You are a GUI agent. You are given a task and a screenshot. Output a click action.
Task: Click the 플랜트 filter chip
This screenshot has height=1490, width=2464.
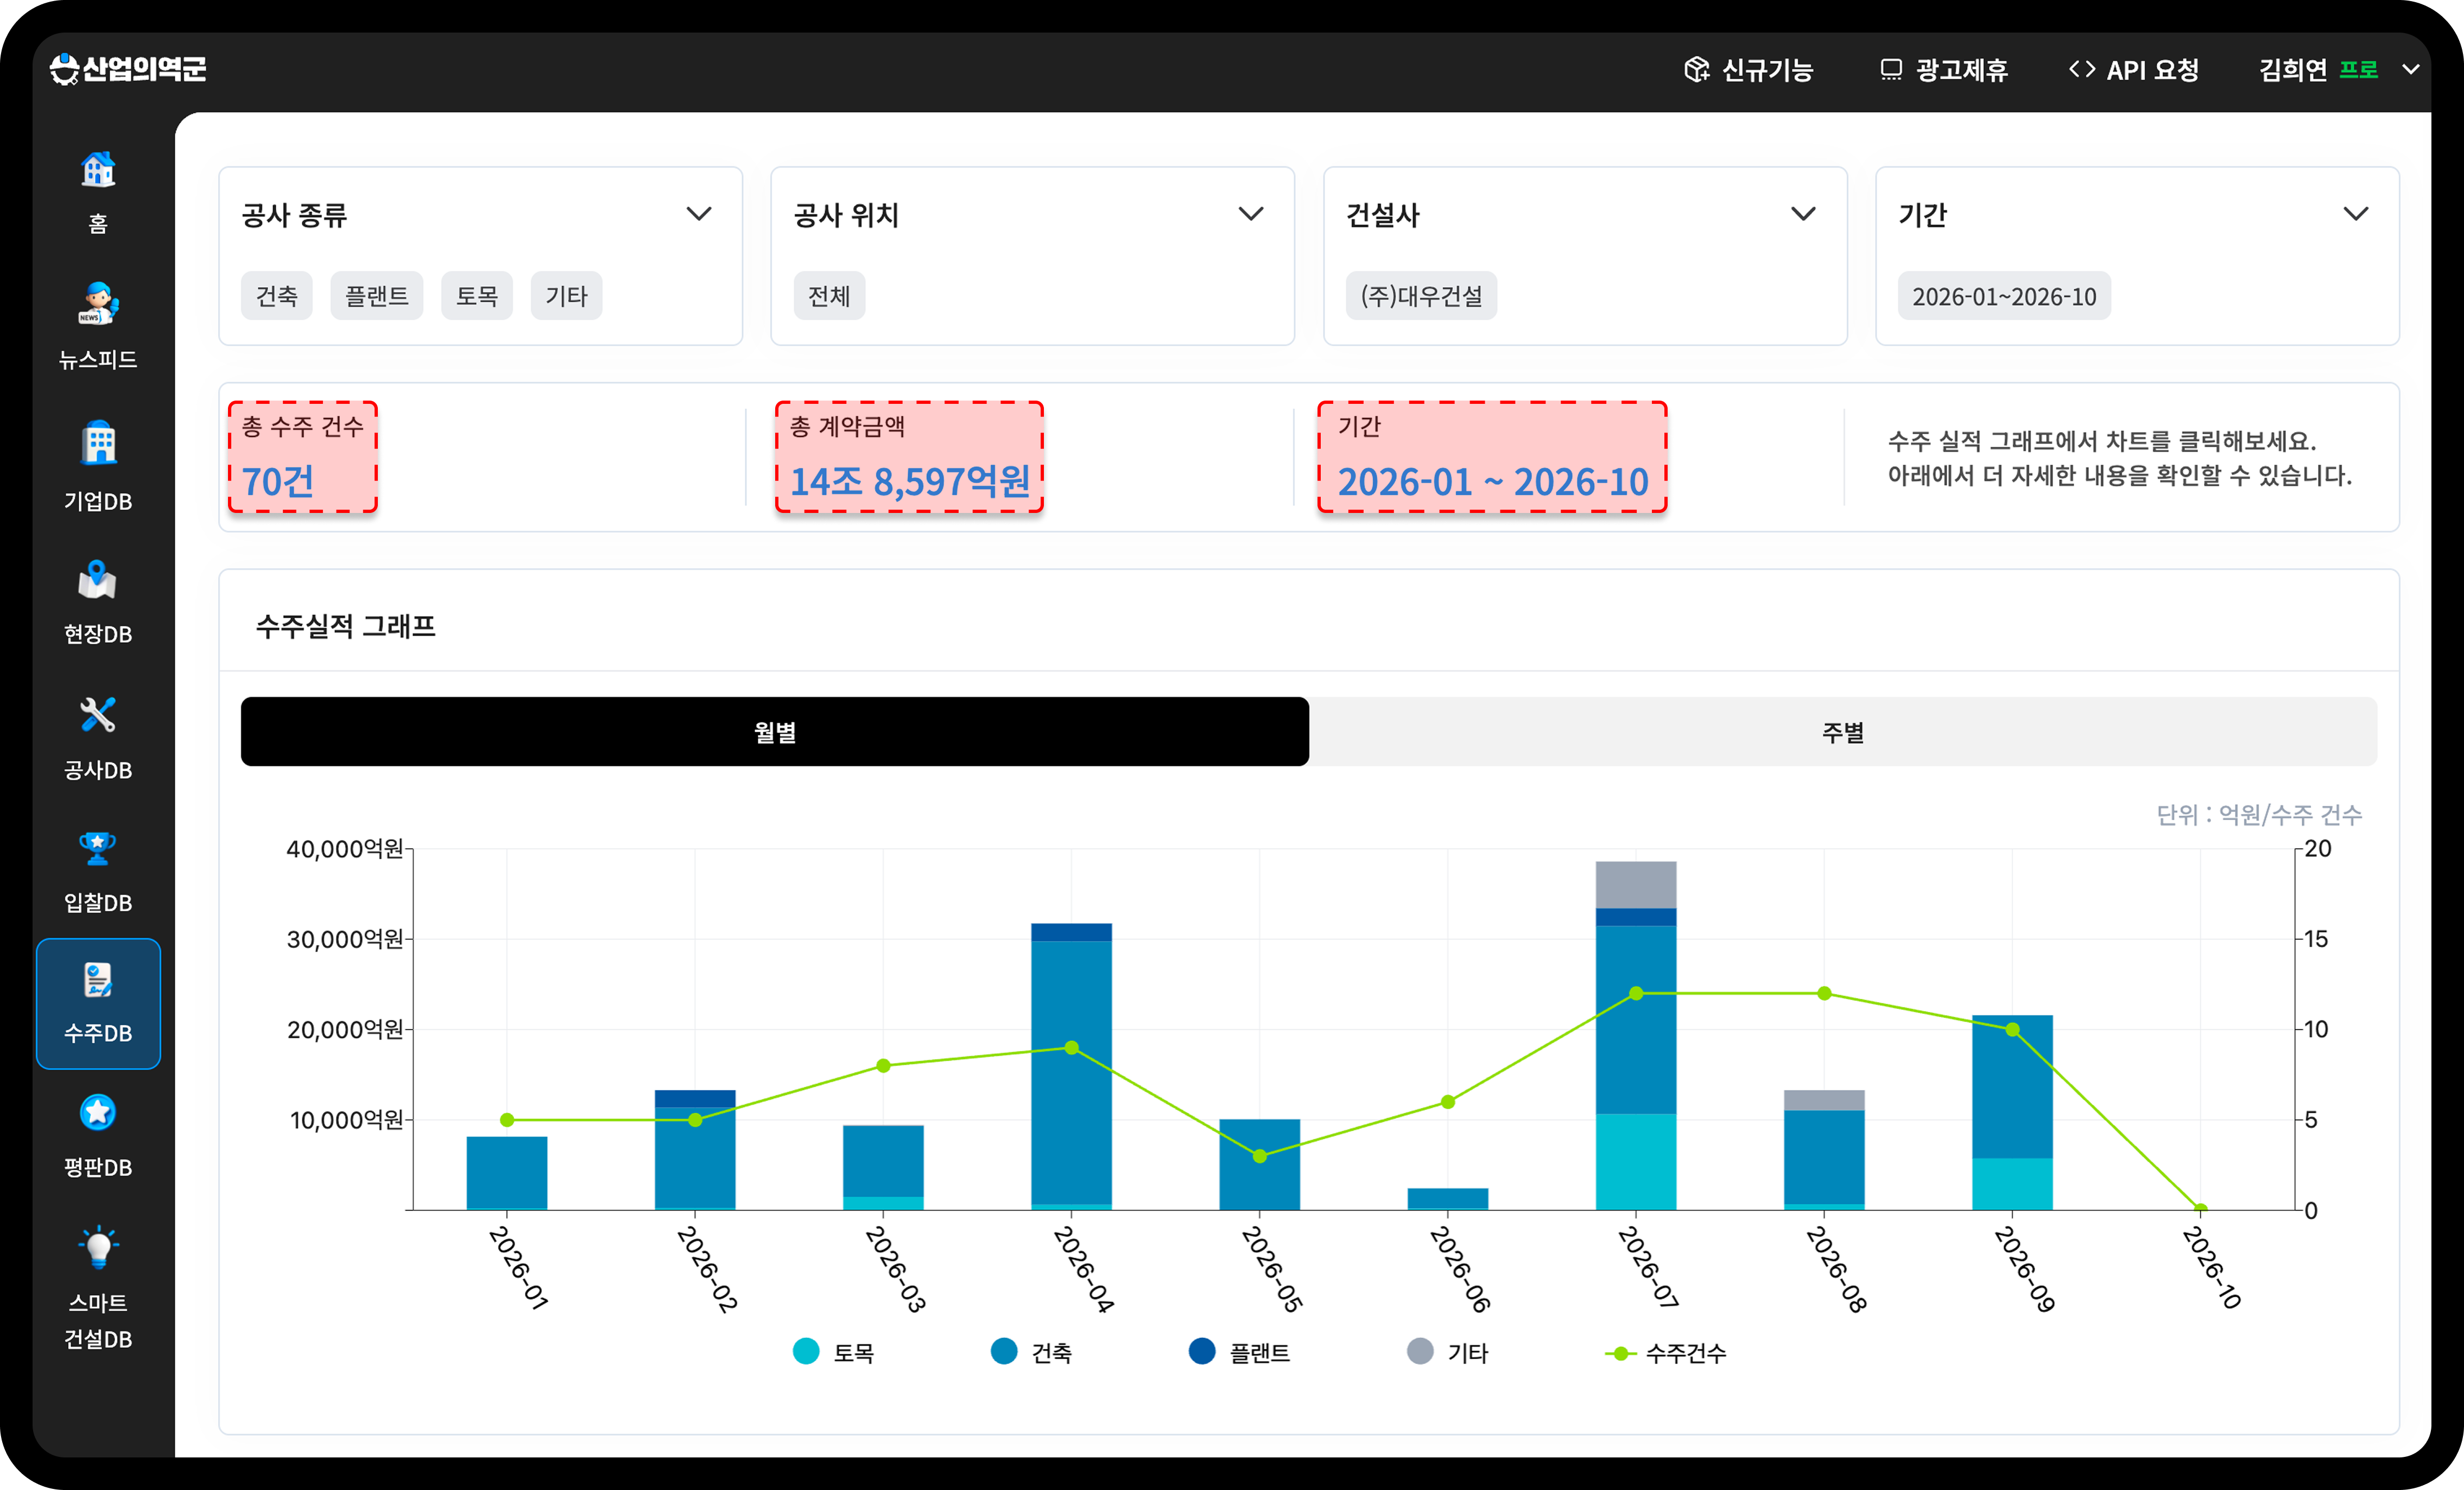pyautogui.click(x=377, y=296)
